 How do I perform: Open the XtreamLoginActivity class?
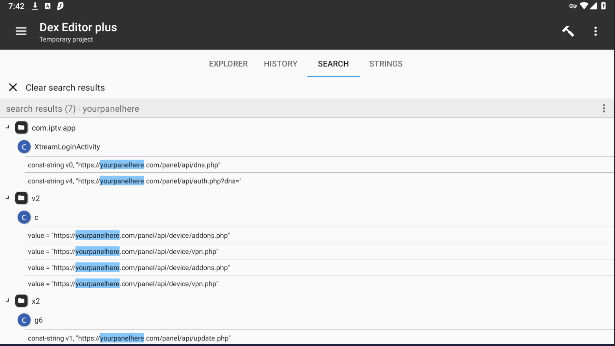click(67, 147)
